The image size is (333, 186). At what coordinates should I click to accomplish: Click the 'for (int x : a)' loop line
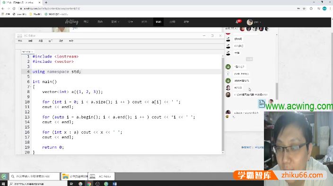click(x=82, y=132)
